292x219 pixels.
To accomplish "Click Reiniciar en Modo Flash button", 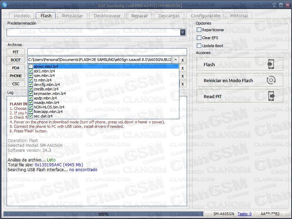I will (240, 80).
